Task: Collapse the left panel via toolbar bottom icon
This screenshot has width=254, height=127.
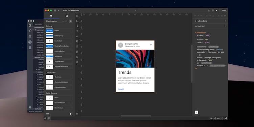Action: (77, 114)
